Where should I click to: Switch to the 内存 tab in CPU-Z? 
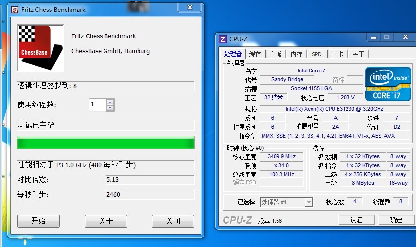tap(296, 54)
